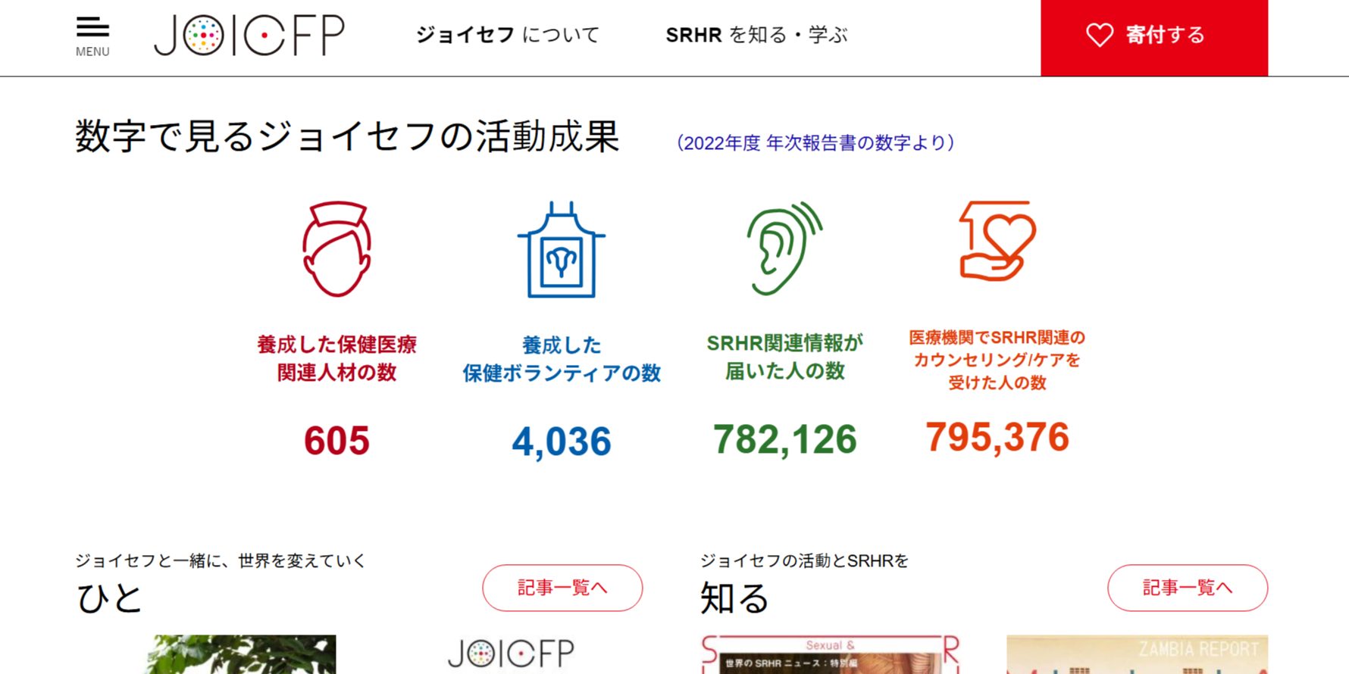Click the green ear listening icon
Screen dimensions: 1349x674
[x=784, y=248]
